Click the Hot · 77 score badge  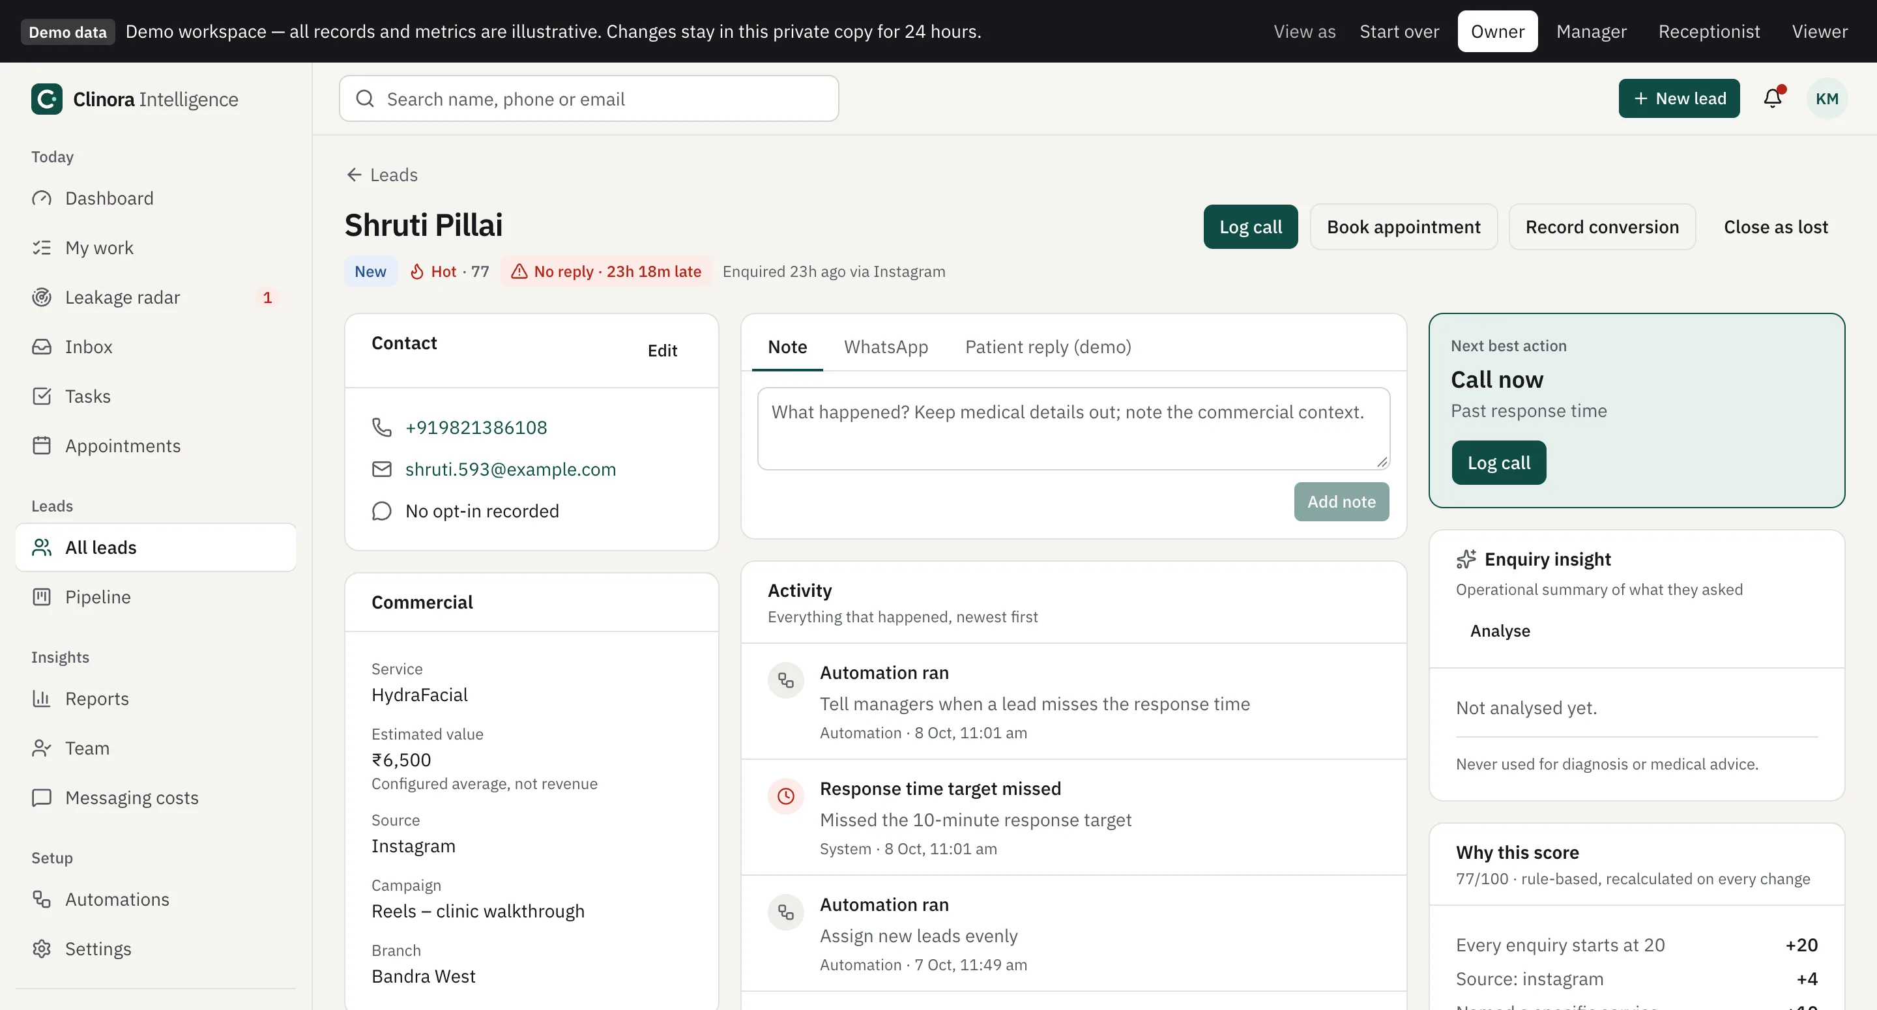click(450, 271)
